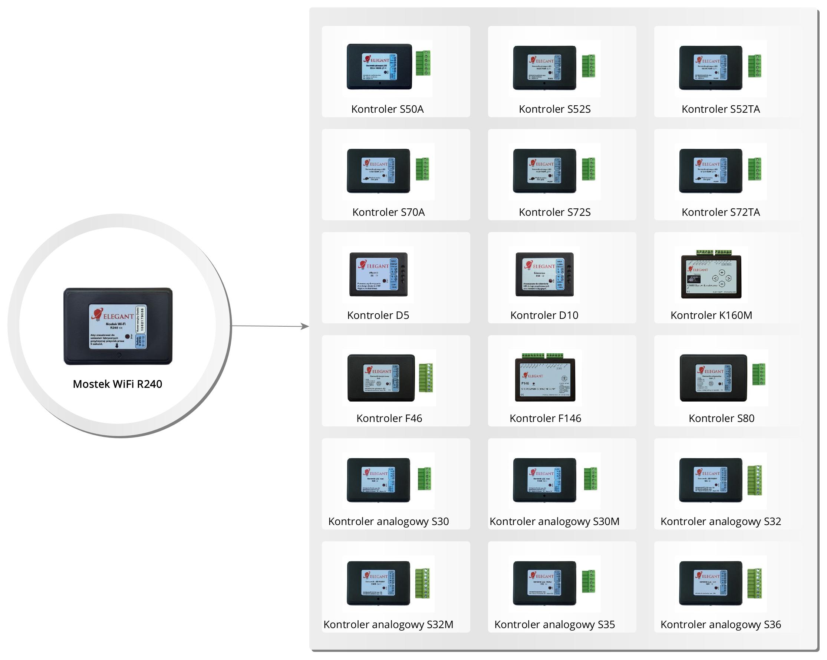Open the 'Kontroler analogowy S36' text label
The width and height of the screenshot is (827, 660).
720,624
